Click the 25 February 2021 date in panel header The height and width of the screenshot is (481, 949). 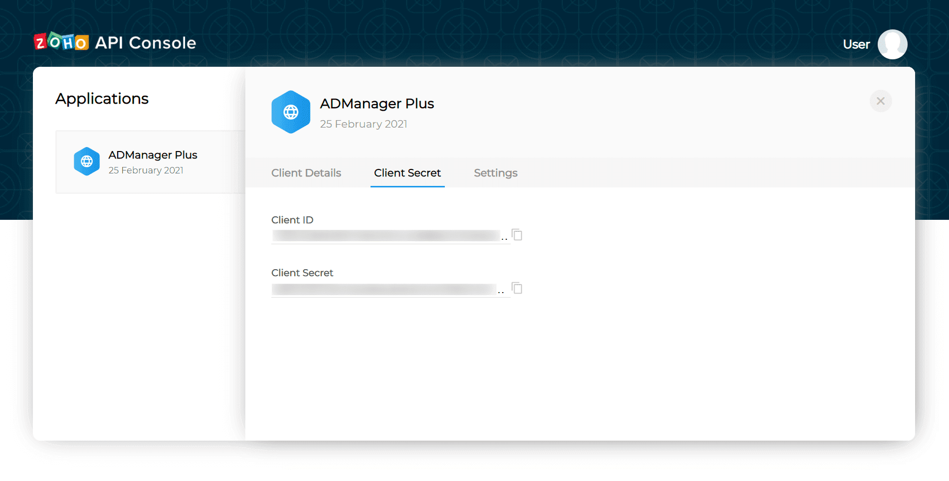[x=364, y=124]
